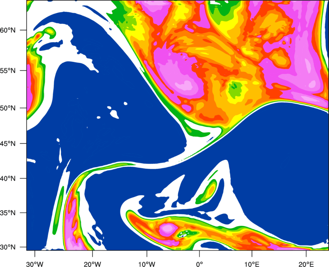
Task: Click the 50°N latitude label
Action: (x=8, y=108)
